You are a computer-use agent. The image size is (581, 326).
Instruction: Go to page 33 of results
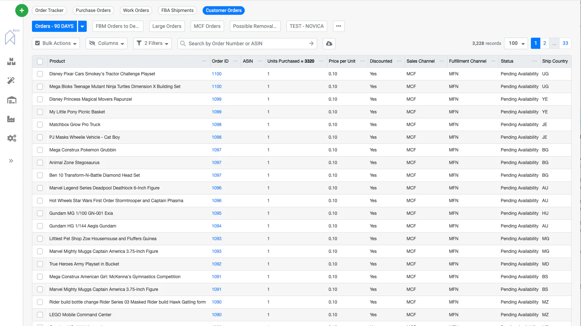[565, 43]
